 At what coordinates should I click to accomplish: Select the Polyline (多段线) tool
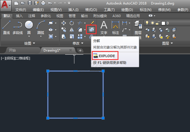[18, 27]
